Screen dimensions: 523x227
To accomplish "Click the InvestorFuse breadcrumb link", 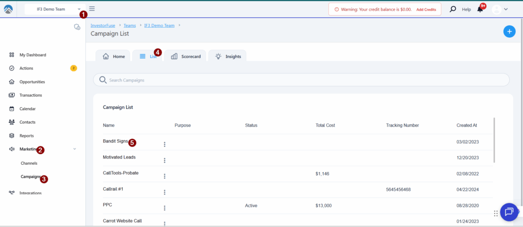I will tap(103, 25).
